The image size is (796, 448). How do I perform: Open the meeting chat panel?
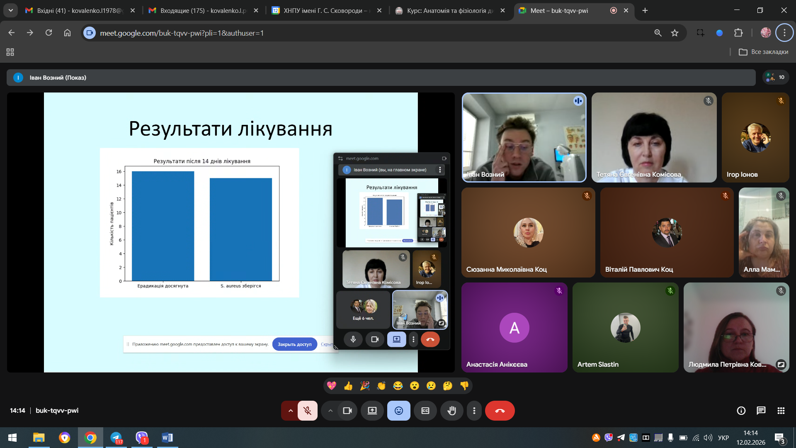761,411
